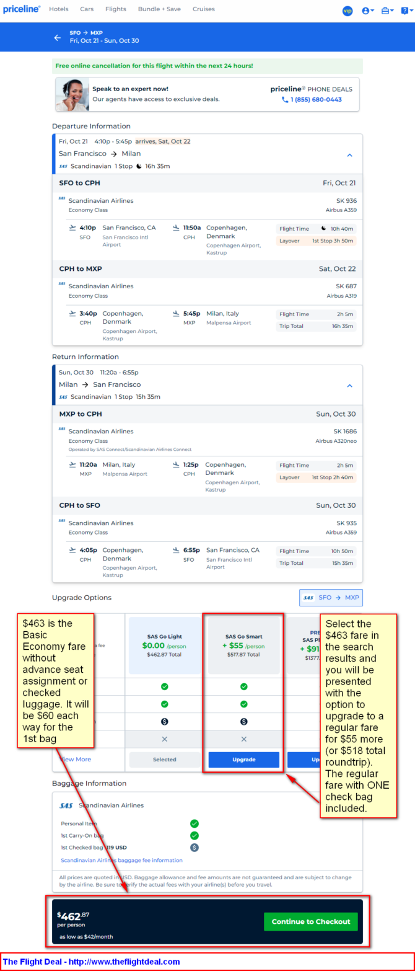Click 'as low as $42/month' financing text

(86, 937)
